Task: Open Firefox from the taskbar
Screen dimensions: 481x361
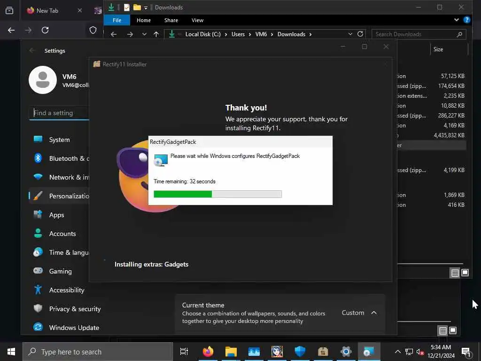Action: point(208,352)
